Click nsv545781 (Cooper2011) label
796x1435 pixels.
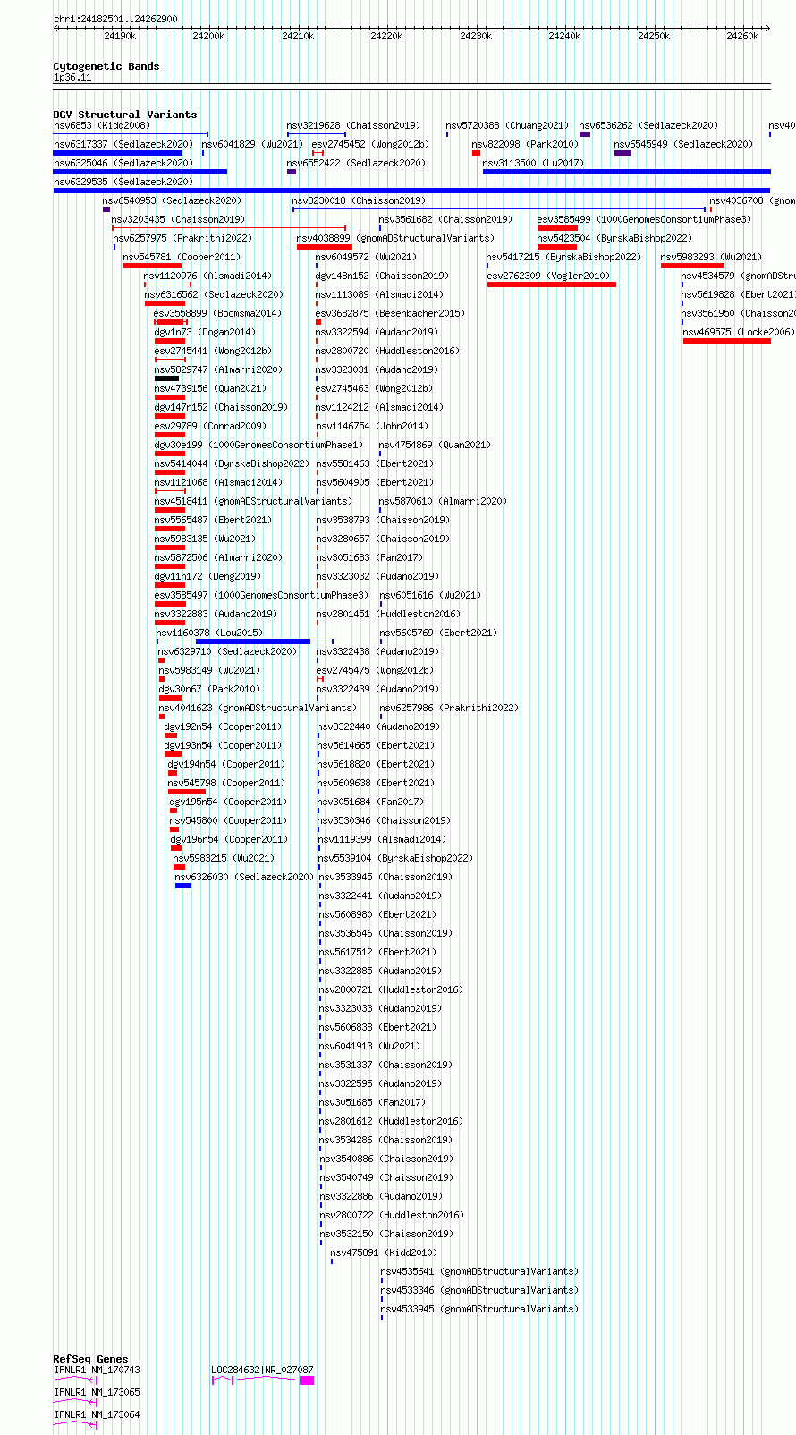coord(182,258)
